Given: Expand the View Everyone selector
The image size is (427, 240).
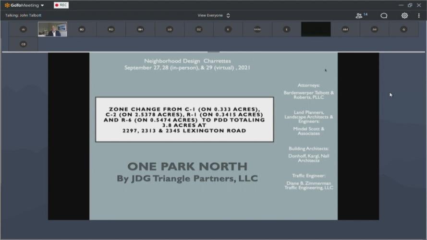Looking at the screenshot, I should click(213, 15).
